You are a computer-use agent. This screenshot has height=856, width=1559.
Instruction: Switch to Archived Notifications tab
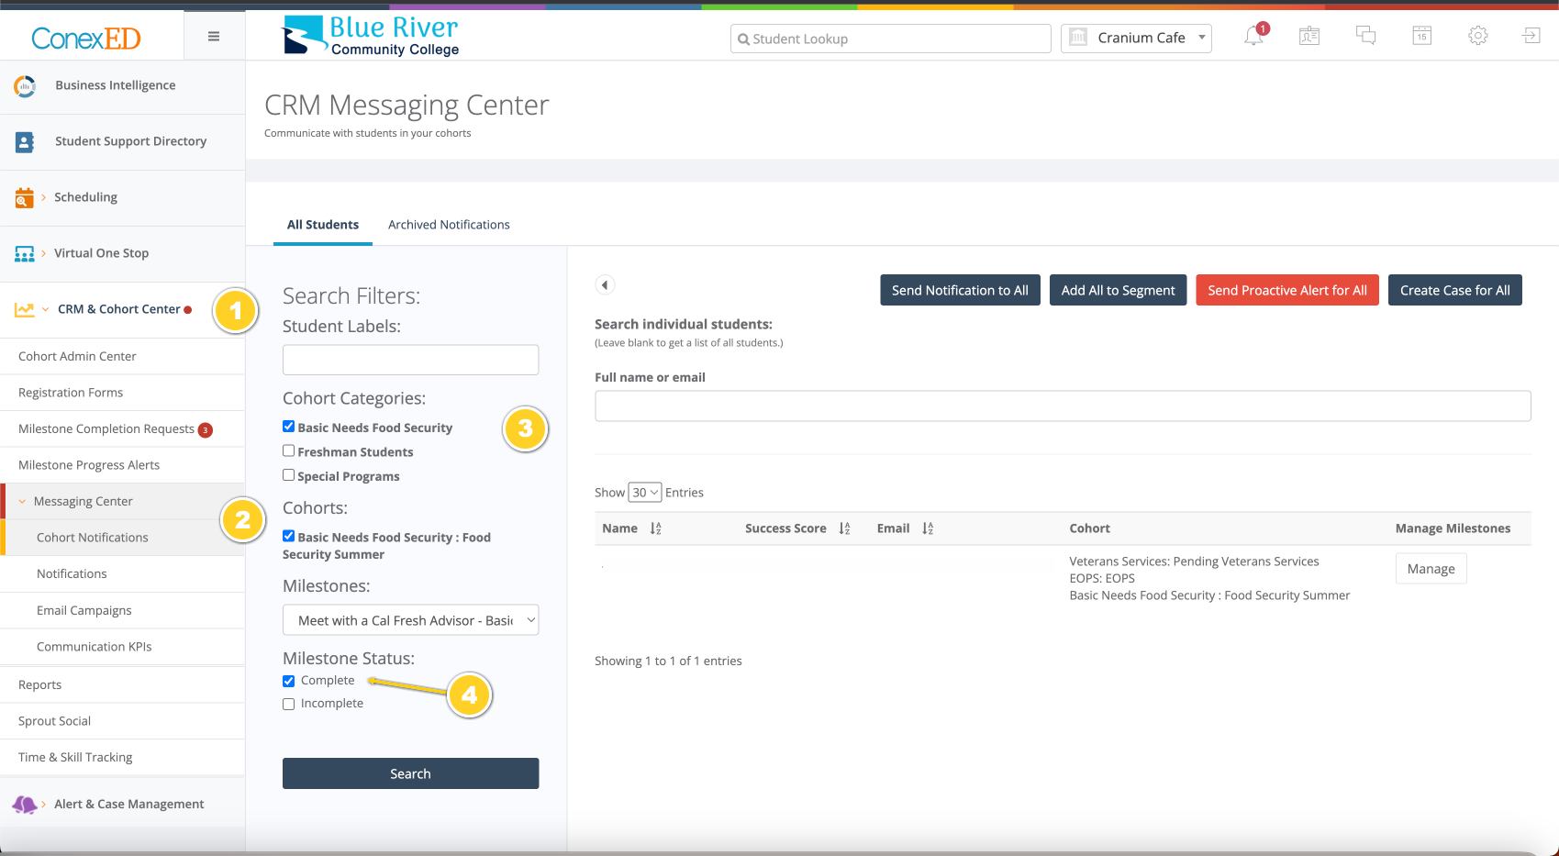(x=449, y=225)
